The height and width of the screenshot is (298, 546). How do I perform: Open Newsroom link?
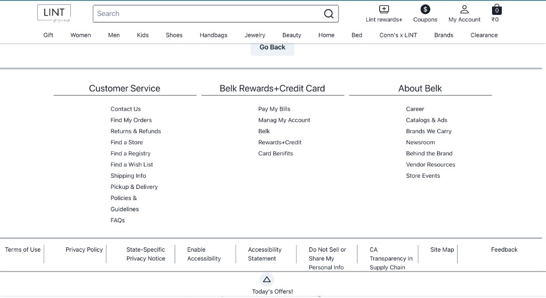click(420, 143)
